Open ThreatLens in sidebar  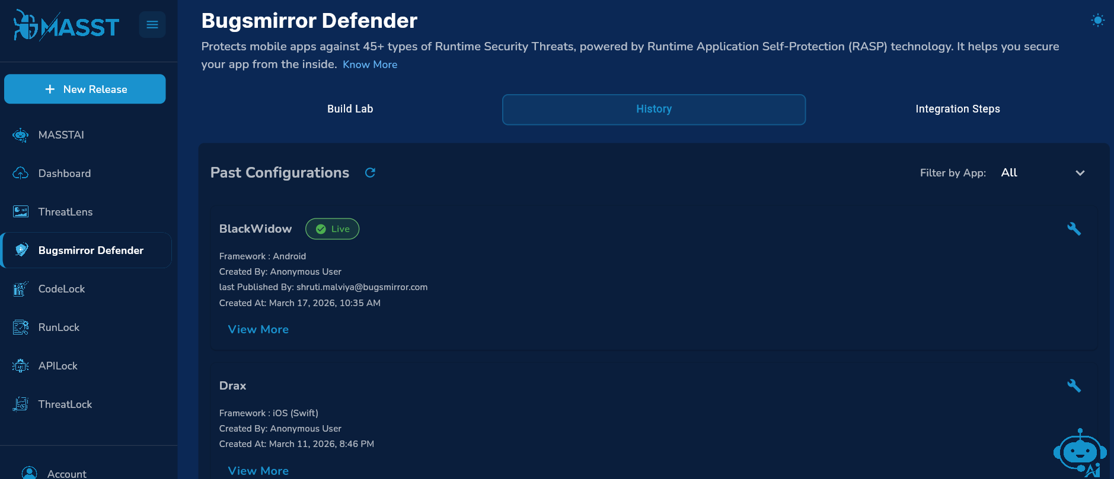click(x=86, y=212)
